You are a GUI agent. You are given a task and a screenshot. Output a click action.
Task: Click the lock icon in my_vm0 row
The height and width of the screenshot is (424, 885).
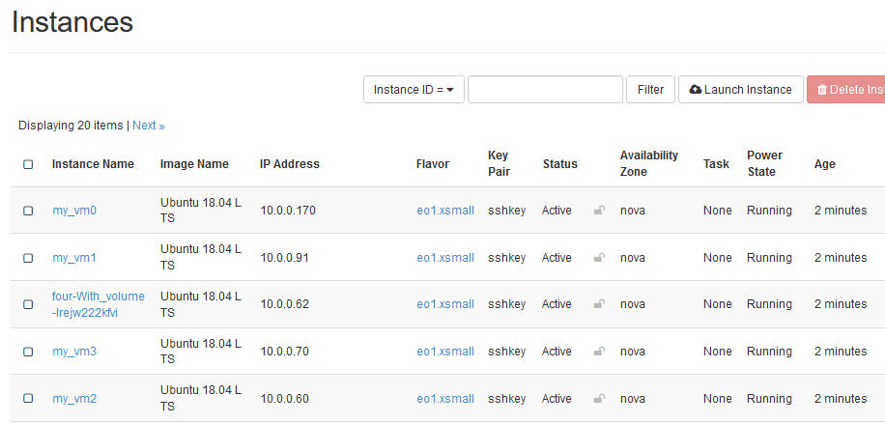[599, 211]
